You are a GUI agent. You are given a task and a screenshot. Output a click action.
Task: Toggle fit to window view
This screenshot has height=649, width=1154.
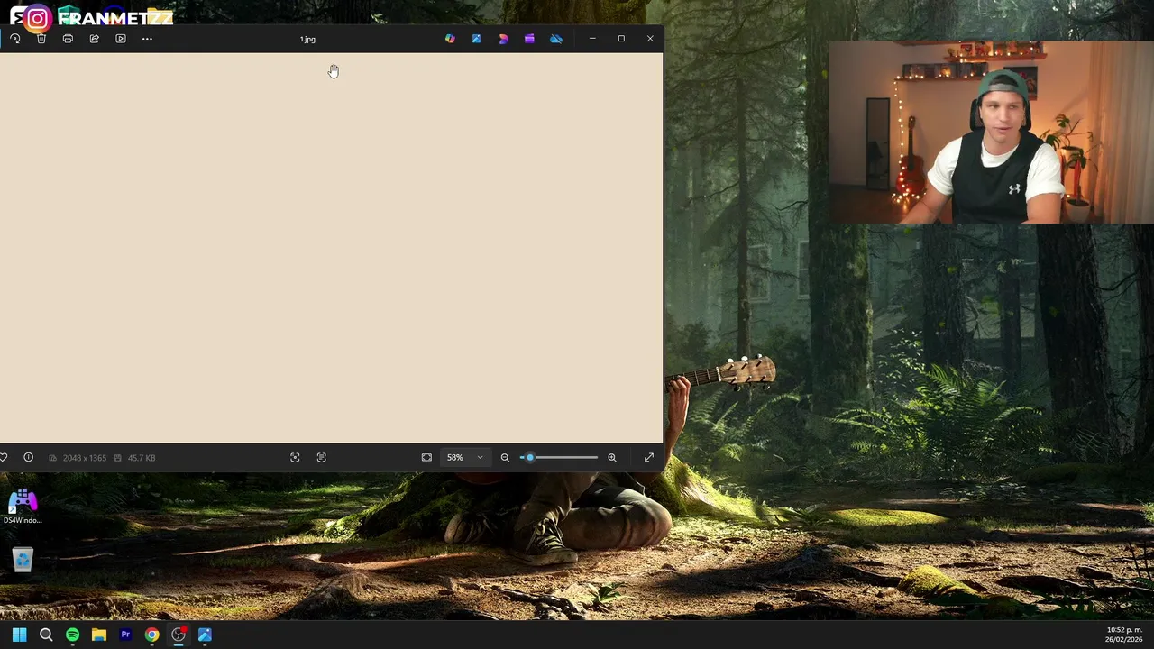coord(426,458)
